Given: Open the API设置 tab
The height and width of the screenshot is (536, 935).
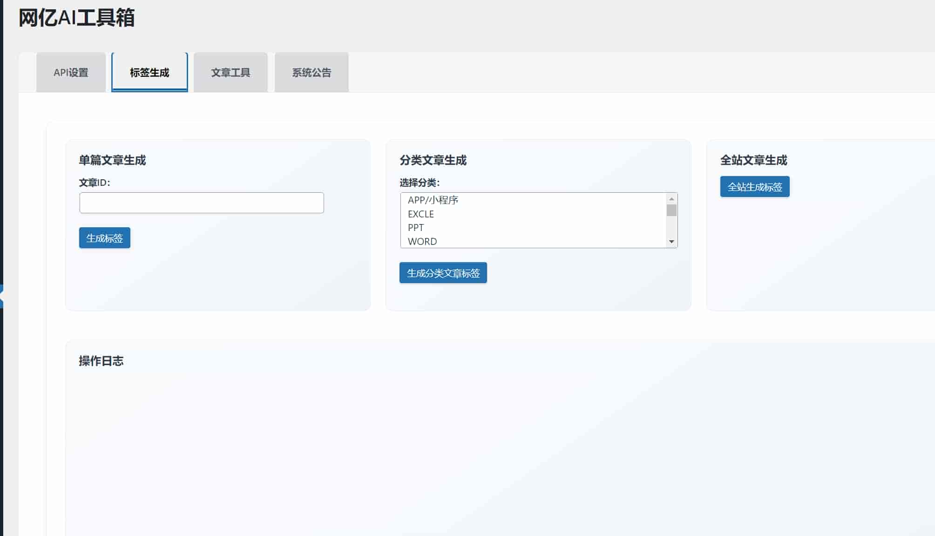Looking at the screenshot, I should (71, 73).
